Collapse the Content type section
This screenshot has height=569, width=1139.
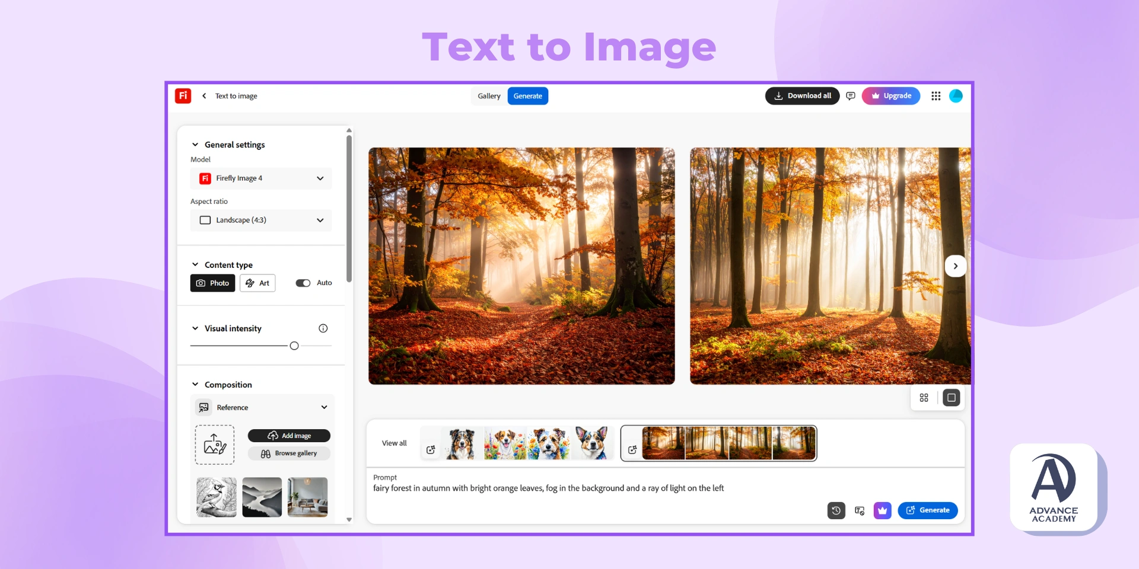(x=195, y=265)
